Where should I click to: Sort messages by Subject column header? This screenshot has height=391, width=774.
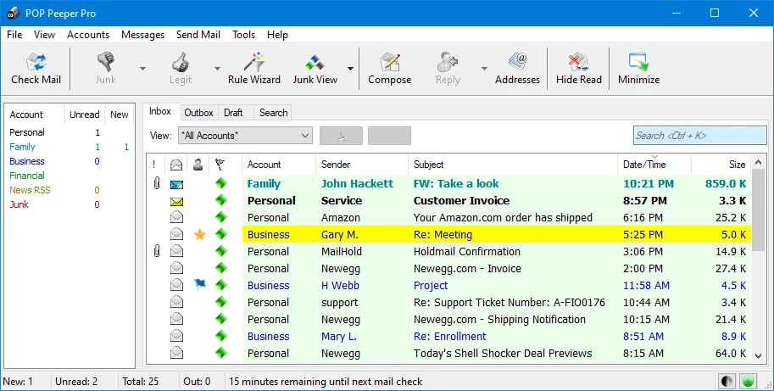pos(513,165)
